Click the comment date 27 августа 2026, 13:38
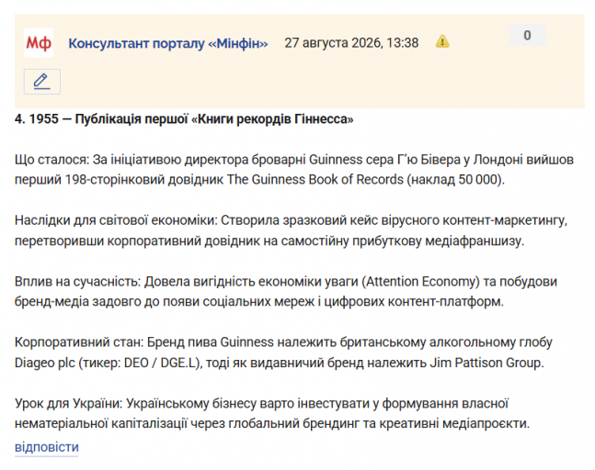The height and width of the screenshot is (470, 595). coord(351,43)
